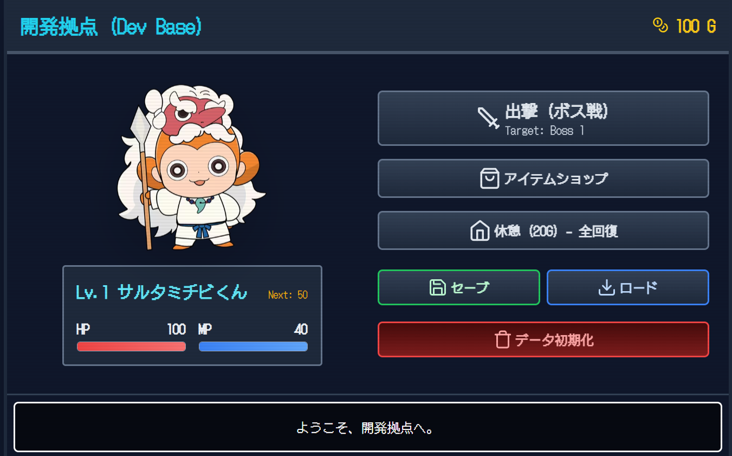Click the sword icon on the sortie button
The height and width of the screenshot is (456, 732).
[x=488, y=118]
